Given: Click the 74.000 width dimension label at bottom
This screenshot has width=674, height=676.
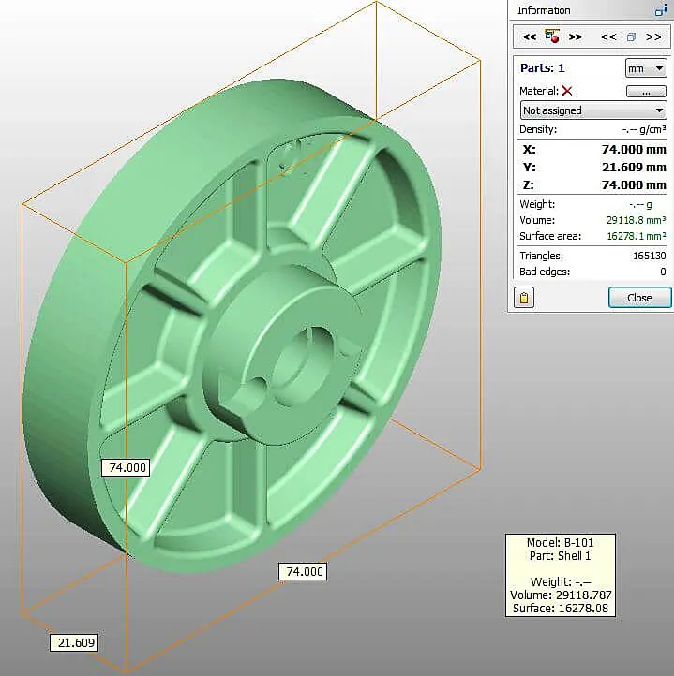Looking at the screenshot, I should [303, 571].
